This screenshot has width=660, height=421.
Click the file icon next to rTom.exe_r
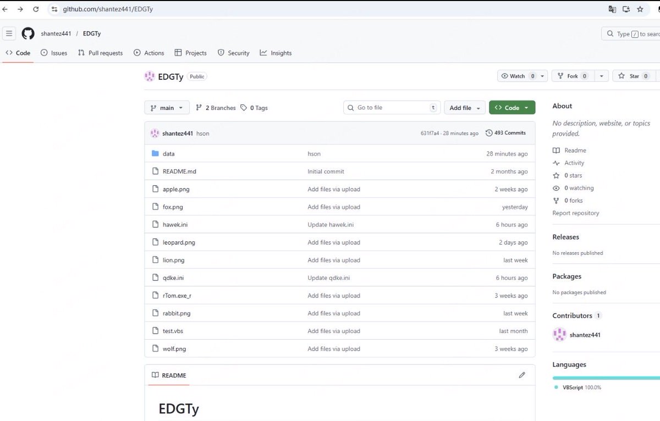pyautogui.click(x=155, y=296)
